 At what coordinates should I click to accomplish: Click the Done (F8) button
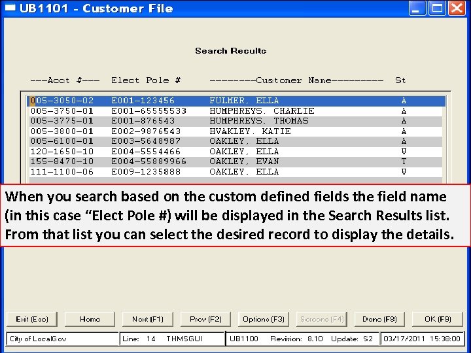(x=379, y=319)
